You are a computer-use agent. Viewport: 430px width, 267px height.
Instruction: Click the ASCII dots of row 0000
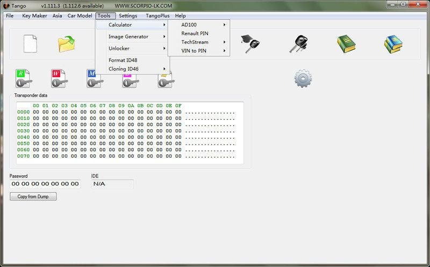click(210, 113)
